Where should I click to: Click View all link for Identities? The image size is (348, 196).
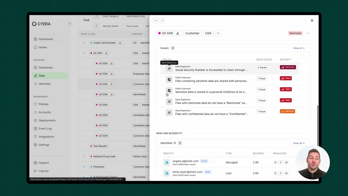point(299,143)
